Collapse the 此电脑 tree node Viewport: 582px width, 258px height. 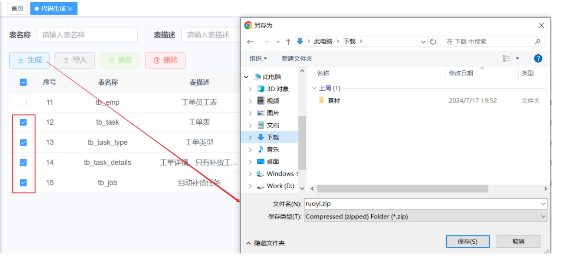coord(247,77)
